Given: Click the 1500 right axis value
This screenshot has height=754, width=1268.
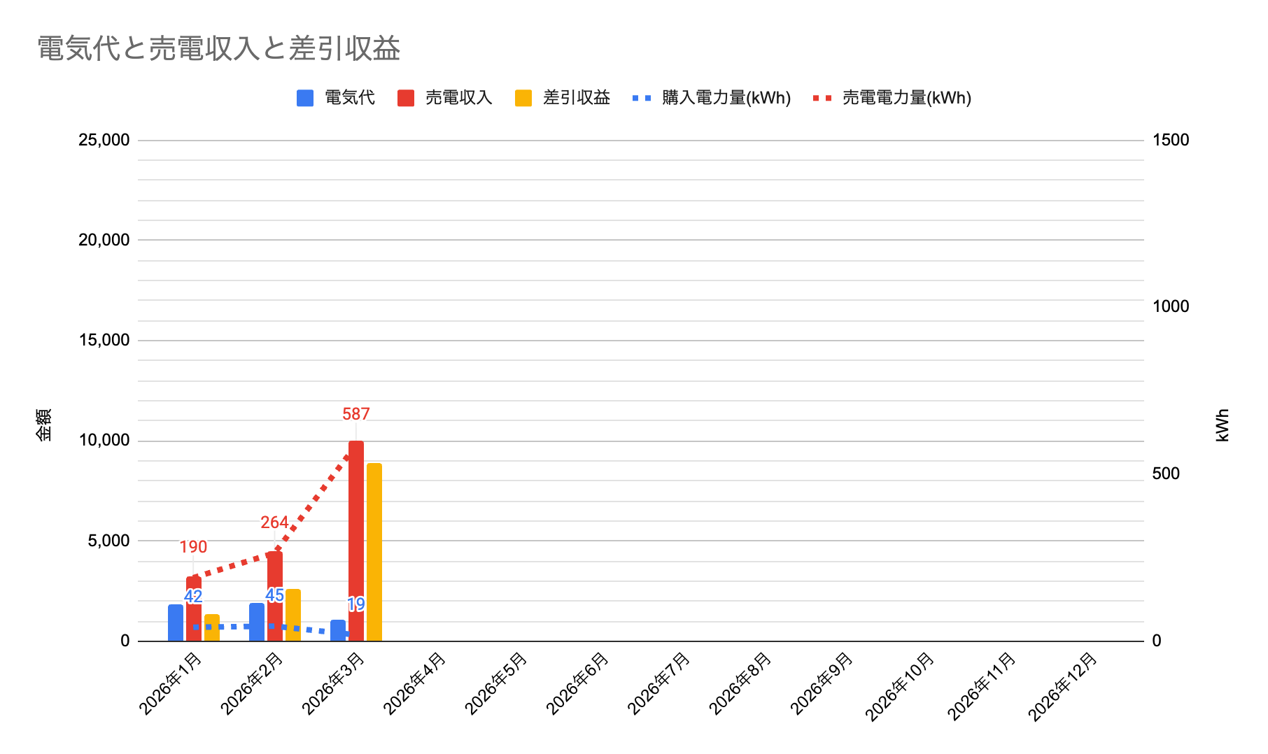Looking at the screenshot, I should (1171, 140).
